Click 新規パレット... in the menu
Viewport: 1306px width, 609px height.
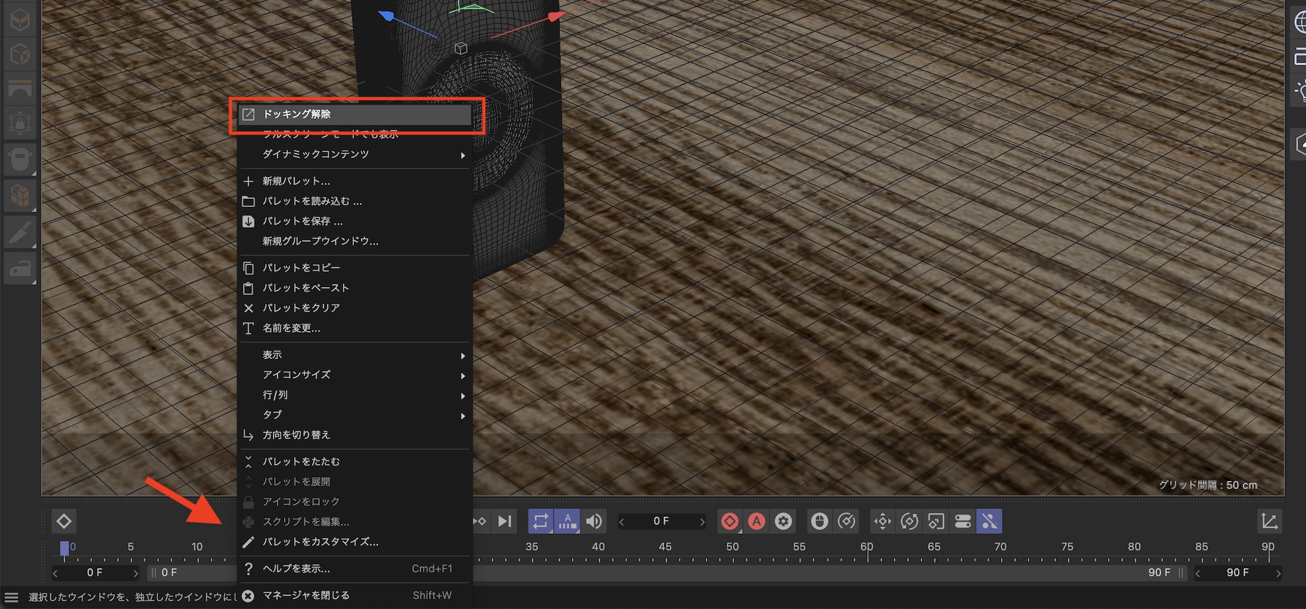tap(296, 181)
